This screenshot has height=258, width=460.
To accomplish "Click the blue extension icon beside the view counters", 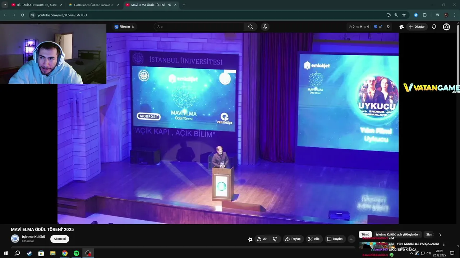I will tap(375, 27).
